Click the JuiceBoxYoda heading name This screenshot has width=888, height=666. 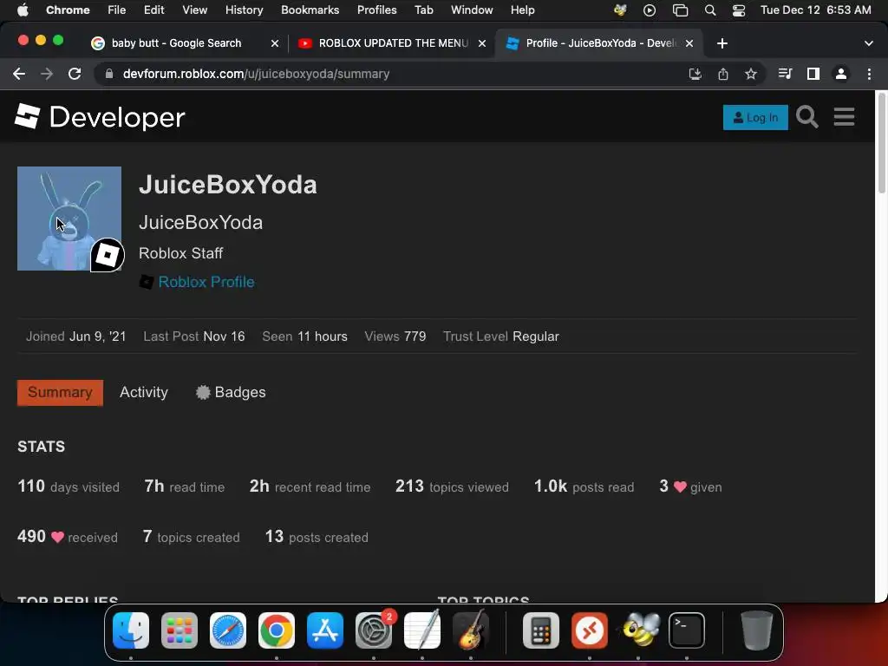[x=228, y=185]
